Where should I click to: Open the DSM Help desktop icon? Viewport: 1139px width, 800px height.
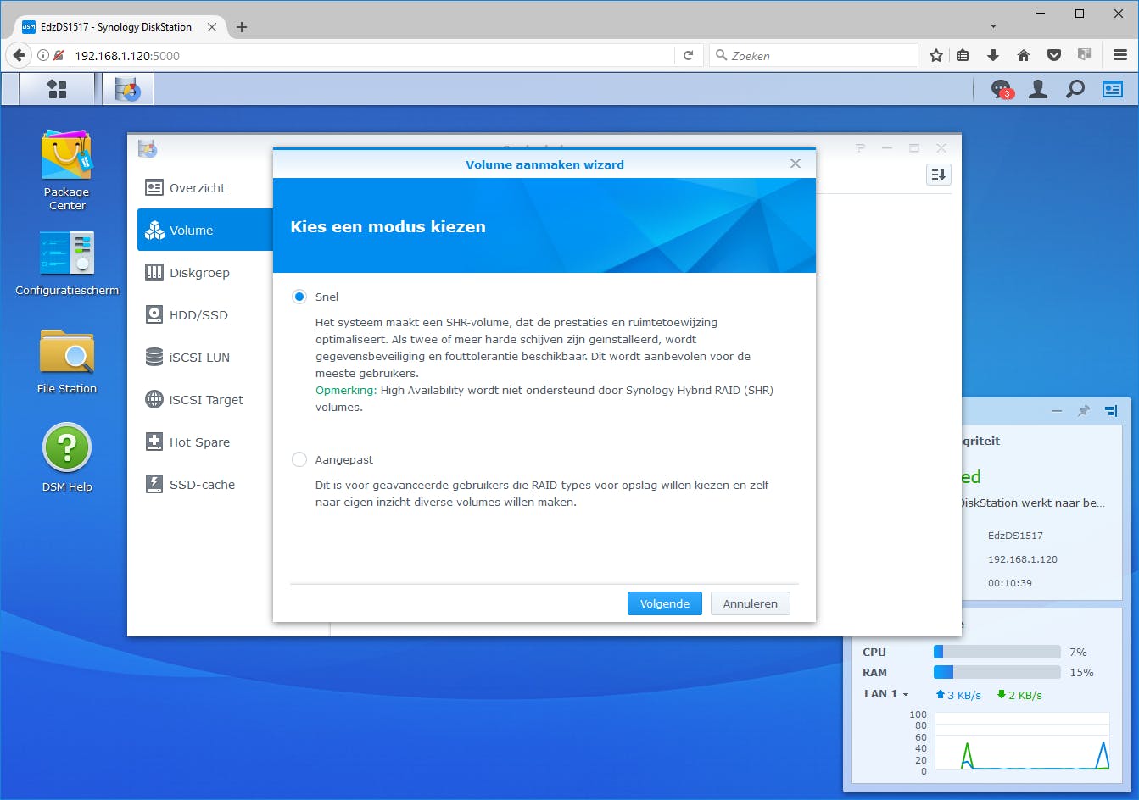pyautogui.click(x=67, y=458)
